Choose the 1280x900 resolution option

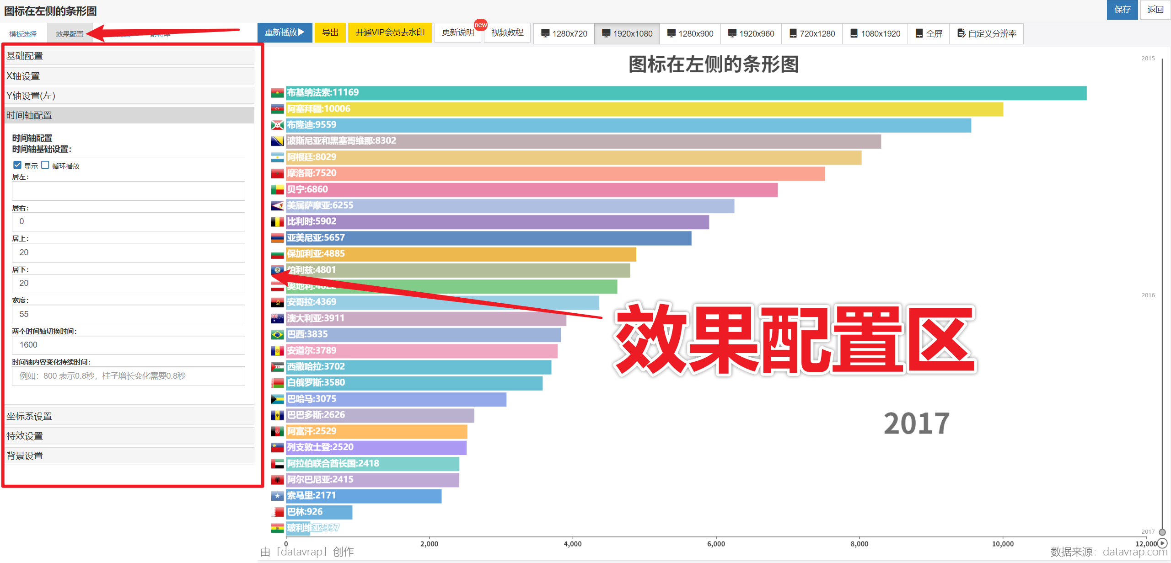(690, 33)
